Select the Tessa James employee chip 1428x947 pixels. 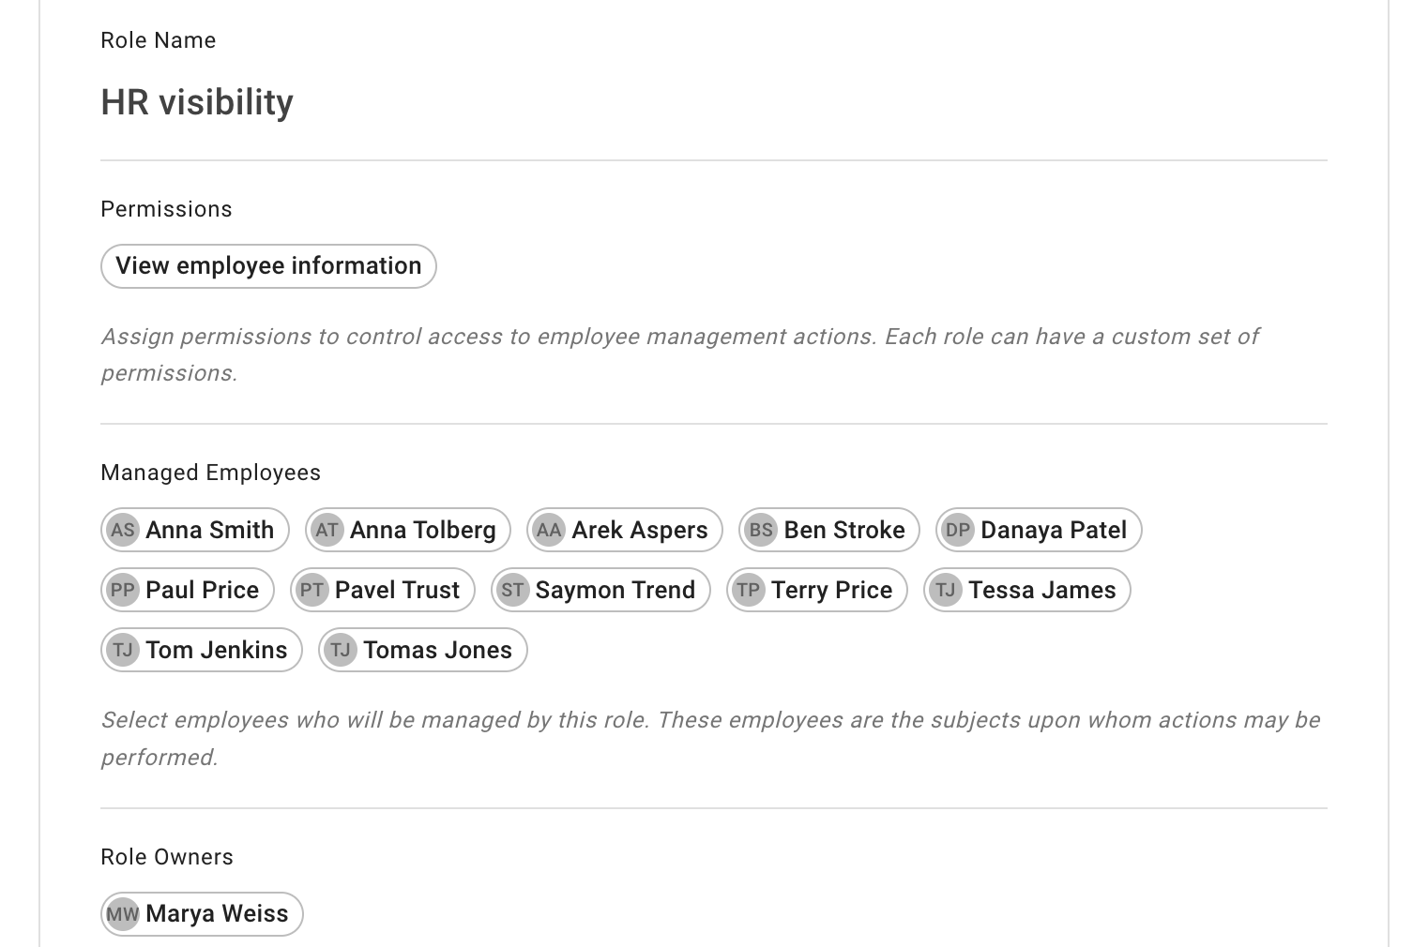point(1026,590)
